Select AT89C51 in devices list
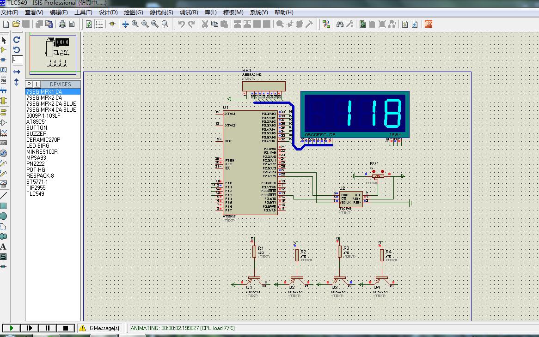Viewport: 539px width, 337px height. [37, 122]
